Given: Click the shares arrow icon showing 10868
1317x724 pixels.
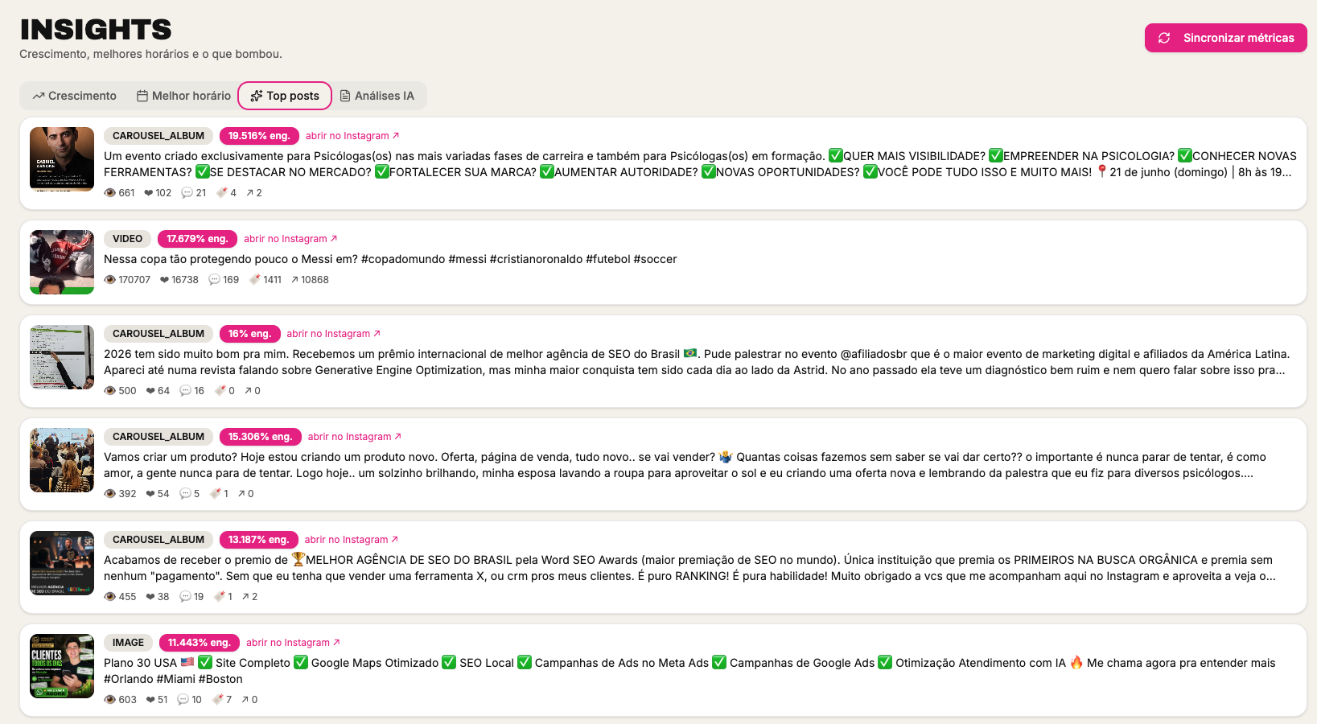Looking at the screenshot, I should (x=294, y=280).
